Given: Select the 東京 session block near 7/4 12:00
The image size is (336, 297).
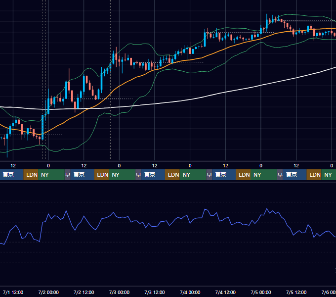Looking at the screenshot, I should coord(224,175).
